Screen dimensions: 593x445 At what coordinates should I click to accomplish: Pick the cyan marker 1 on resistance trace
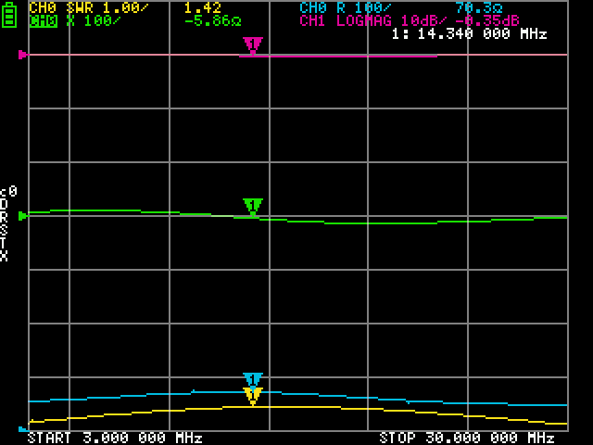click(x=252, y=379)
